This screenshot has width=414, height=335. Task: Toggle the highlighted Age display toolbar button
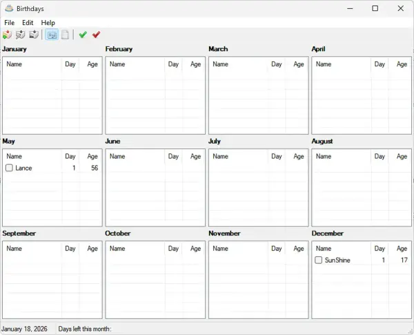(x=52, y=35)
